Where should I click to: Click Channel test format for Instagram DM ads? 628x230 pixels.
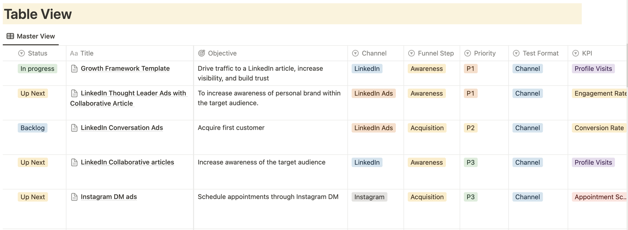pyautogui.click(x=527, y=197)
